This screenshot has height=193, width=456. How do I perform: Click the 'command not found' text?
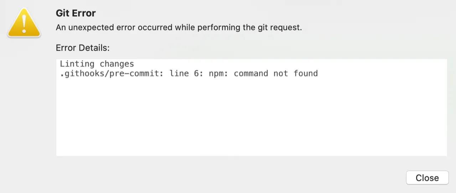pyautogui.click(x=276, y=74)
